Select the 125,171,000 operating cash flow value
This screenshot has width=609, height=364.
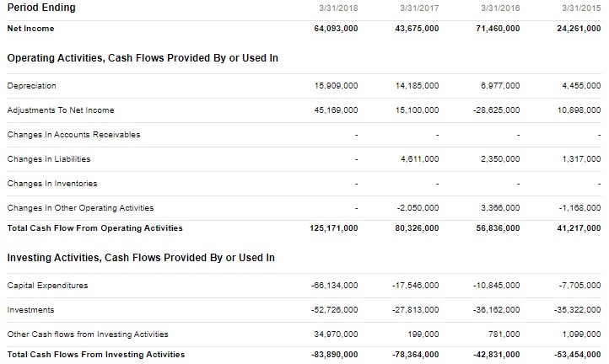(332, 228)
